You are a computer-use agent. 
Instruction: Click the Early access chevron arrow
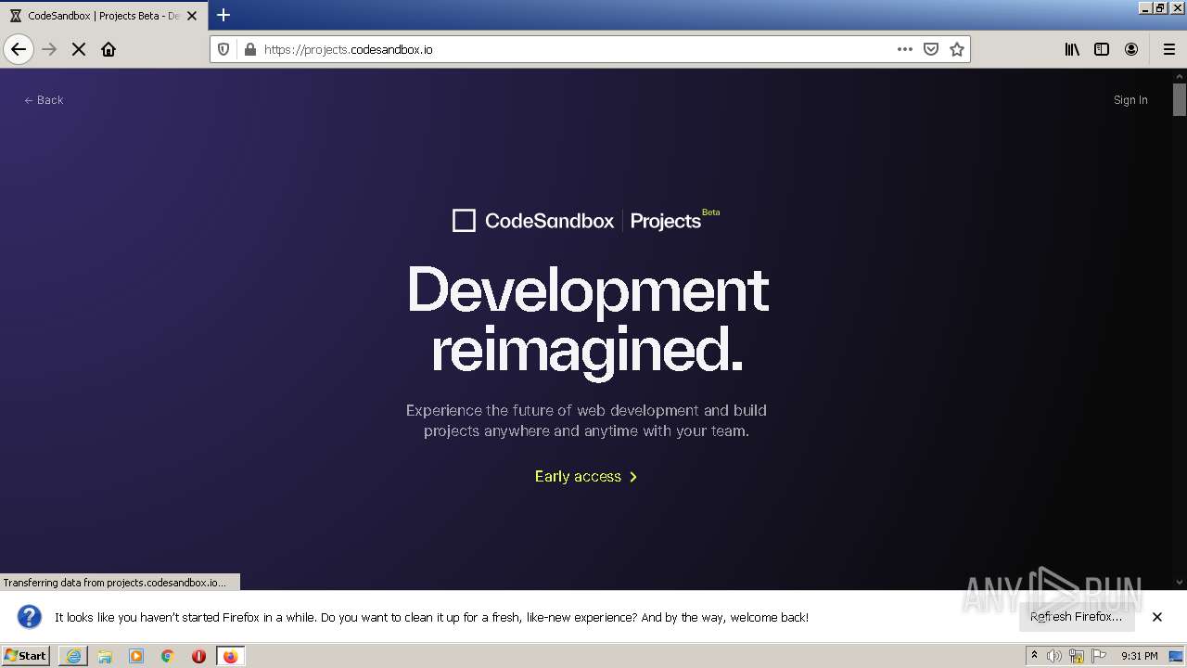point(633,477)
